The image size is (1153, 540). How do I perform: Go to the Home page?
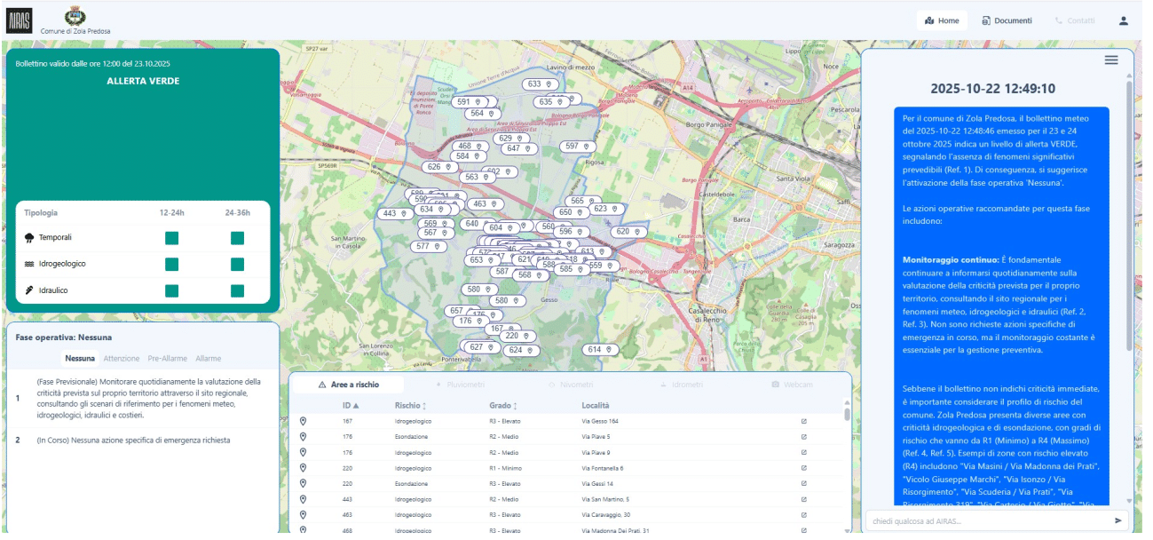coord(942,20)
